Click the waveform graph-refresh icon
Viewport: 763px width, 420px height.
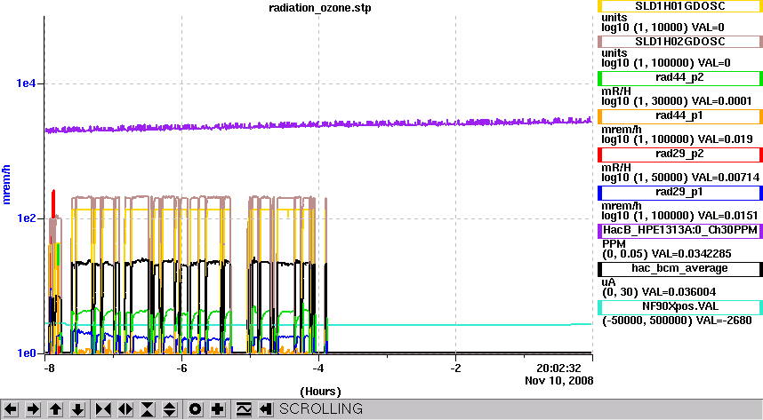pos(244,409)
